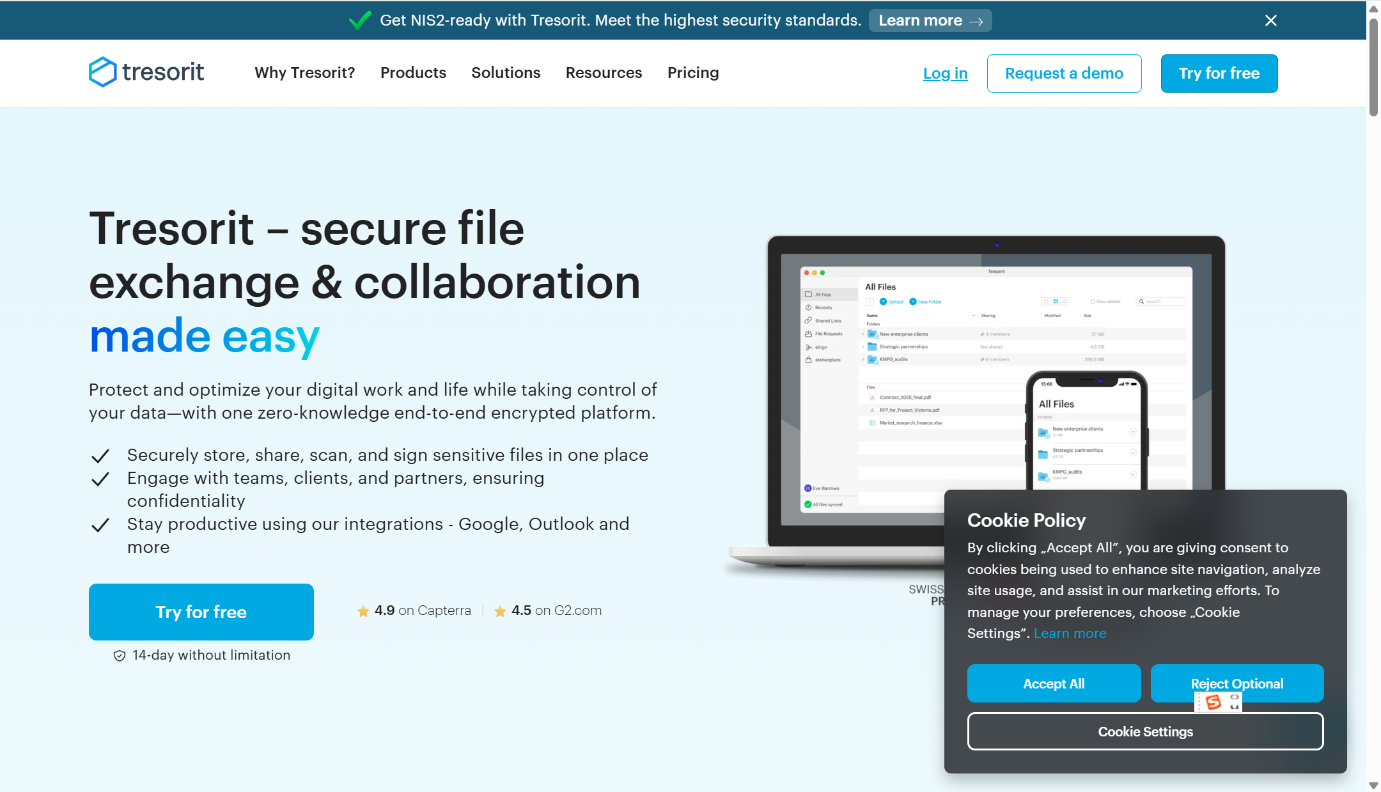This screenshot has width=1381, height=792.
Task: Click the arrow in the Learn more banner button
Action: 976,21
